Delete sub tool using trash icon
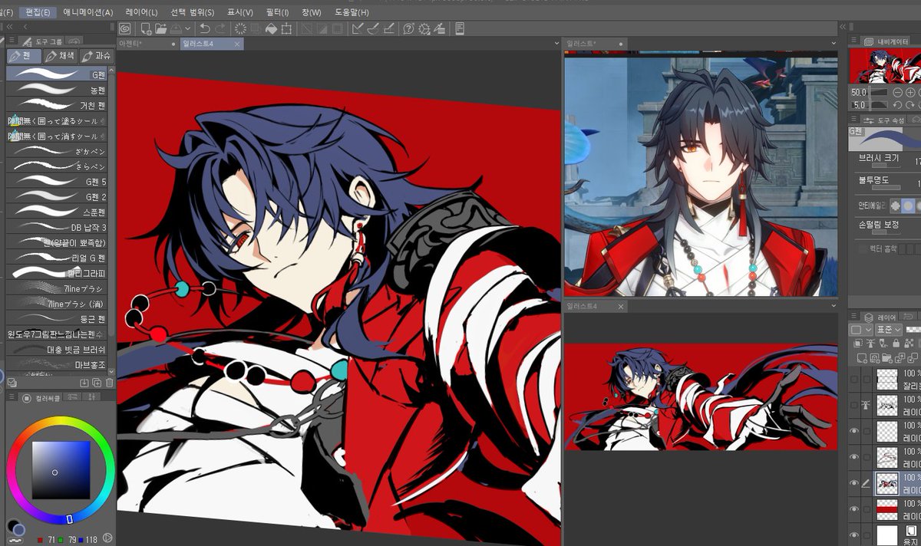921x546 pixels. [x=109, y=383]
